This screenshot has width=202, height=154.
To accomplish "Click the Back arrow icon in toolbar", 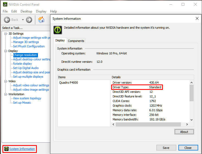I will pyautogui.click(x=7, y=20).
